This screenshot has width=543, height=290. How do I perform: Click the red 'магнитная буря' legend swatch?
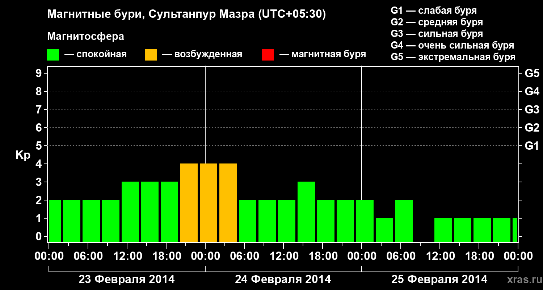(x=268, y=55)
